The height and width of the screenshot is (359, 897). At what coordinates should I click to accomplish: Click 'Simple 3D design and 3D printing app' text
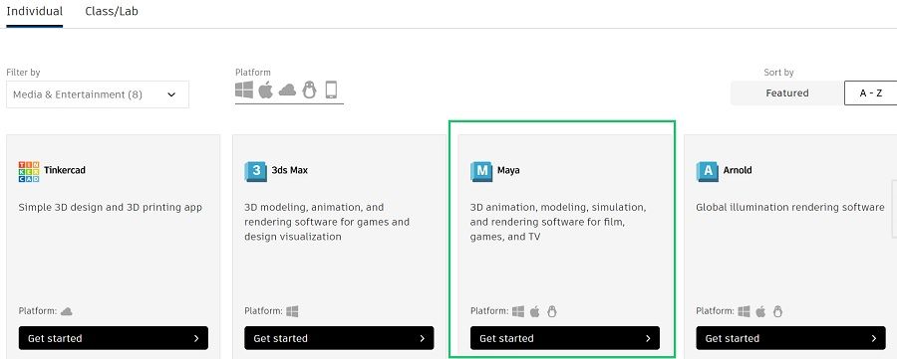(111, 207)
